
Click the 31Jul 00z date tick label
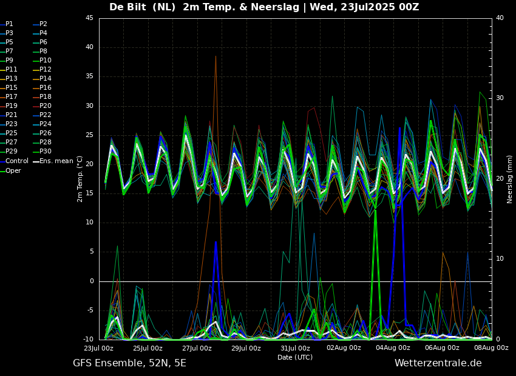[x=295, y=348]
